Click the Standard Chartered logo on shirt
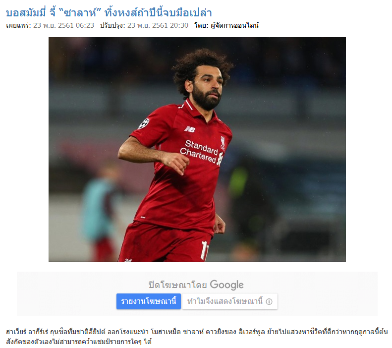Image resolution: width=392 pixels, height=348 pixels. tap(201, 152)
